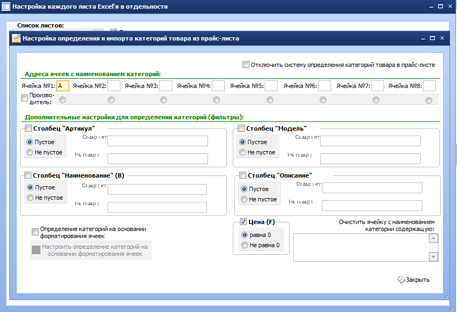This screenshot has height=312, width=457.
Task: Select Пустое in the Описание group
Action: pos(244,189)
